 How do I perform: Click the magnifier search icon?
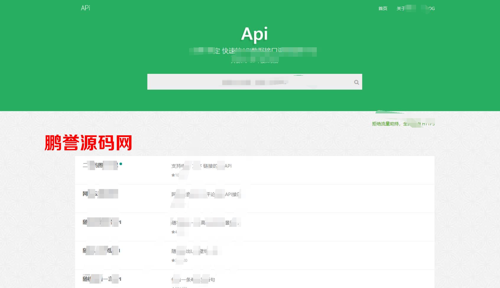click(356, 82)
